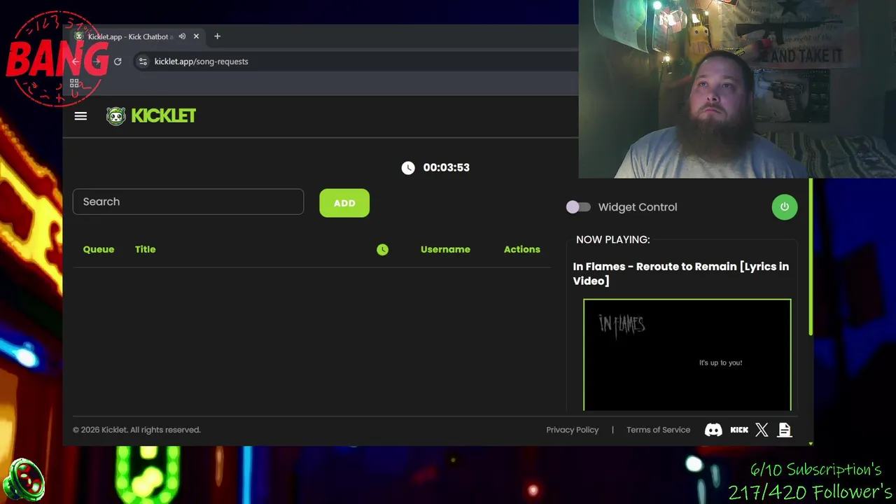Open site information icon in address bar
896x504 pixels.
pyautogui.click(x=143, y=62)
